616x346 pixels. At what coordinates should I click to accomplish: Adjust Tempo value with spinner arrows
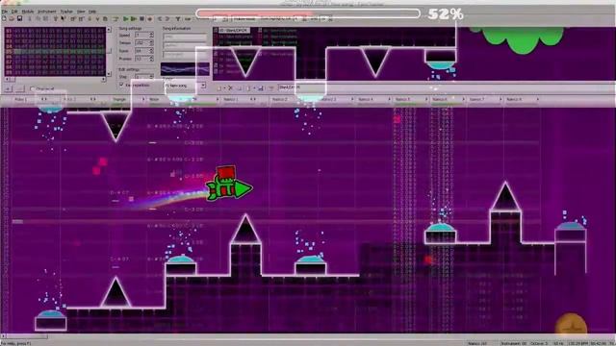pos(151,43)
